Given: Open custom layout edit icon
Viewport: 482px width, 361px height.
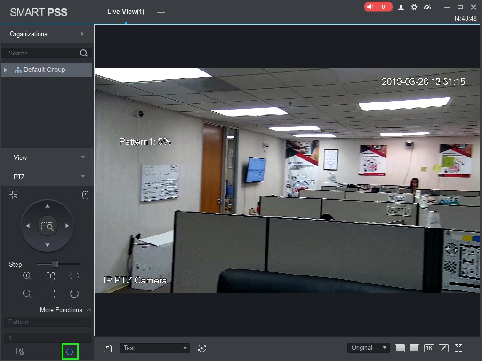Looking at the screenshot, I should point(443,348).
